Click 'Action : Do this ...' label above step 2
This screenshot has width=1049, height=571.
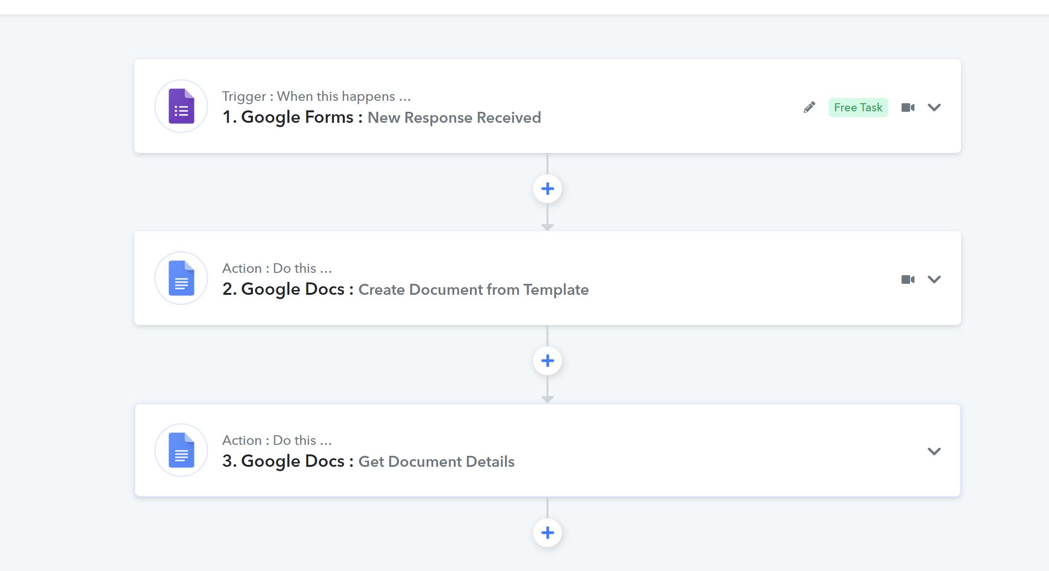tap(277, 269)
